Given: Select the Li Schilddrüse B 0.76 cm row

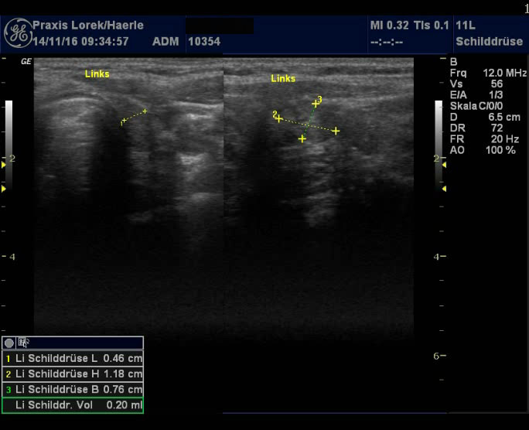Looking at the screenshot, I should point(73,389).
